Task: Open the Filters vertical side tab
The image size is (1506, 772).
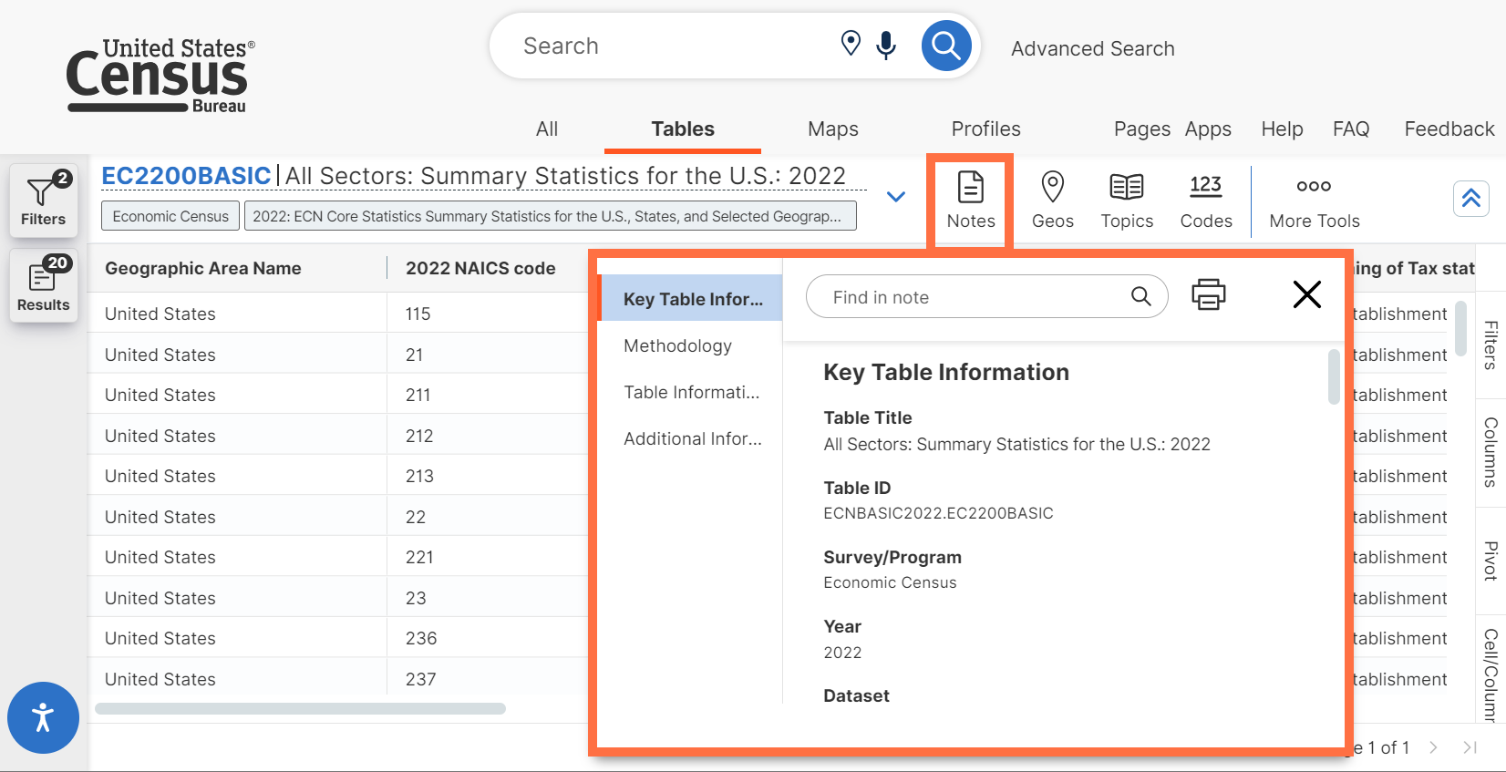Action: 1491,345
